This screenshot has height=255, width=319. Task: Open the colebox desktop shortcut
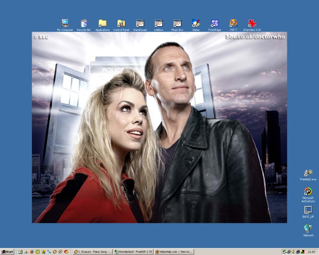(x=159, y=25)
